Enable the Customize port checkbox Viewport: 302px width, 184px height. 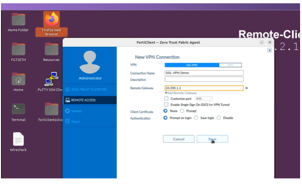[x=166, y=99]
